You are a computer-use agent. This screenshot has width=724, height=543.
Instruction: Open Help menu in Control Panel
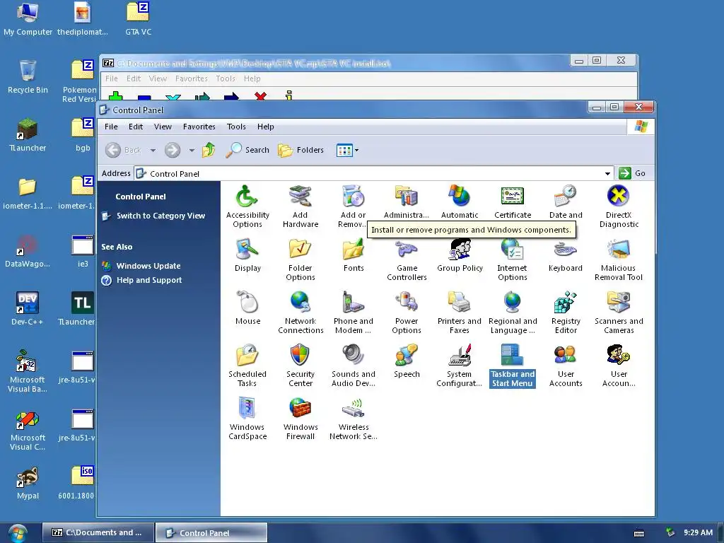266,127
